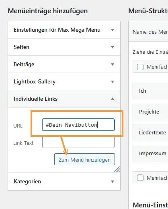
Task: Open the Seiten panel heading
Action: [64, 47]
